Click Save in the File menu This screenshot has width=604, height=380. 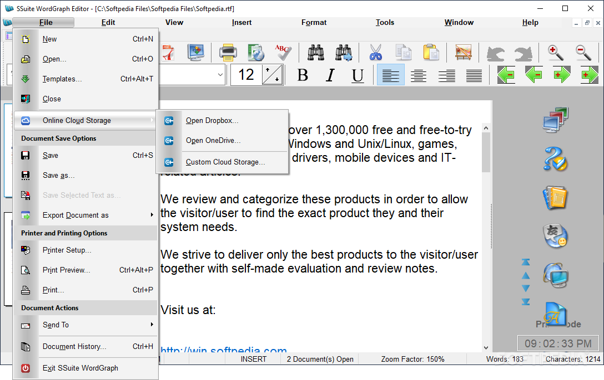point(85,156)
